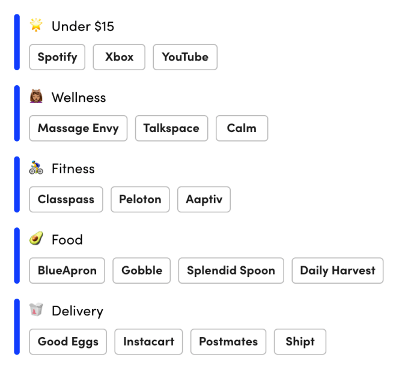Click the Delivery category heading
408x367 pixels.
pos(77,311)
